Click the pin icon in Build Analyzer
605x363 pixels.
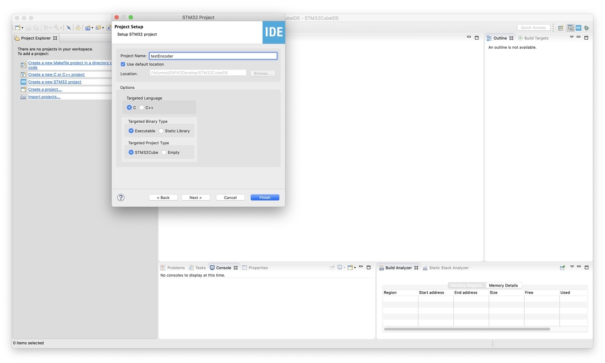click(562, 268)
